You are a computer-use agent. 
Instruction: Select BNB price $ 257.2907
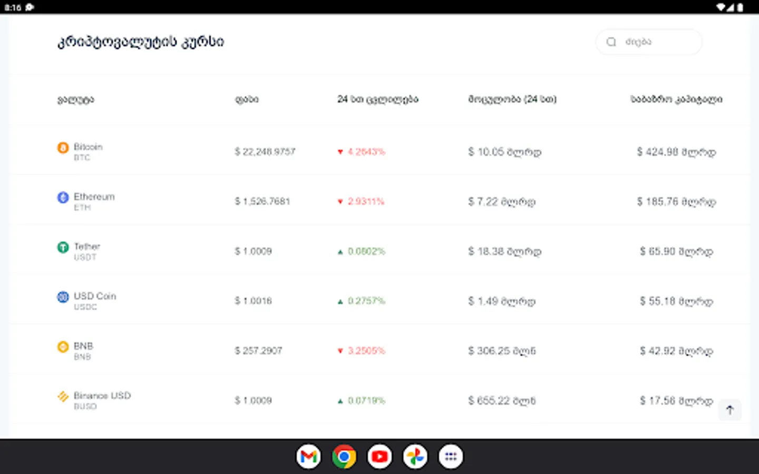(258, 351)
